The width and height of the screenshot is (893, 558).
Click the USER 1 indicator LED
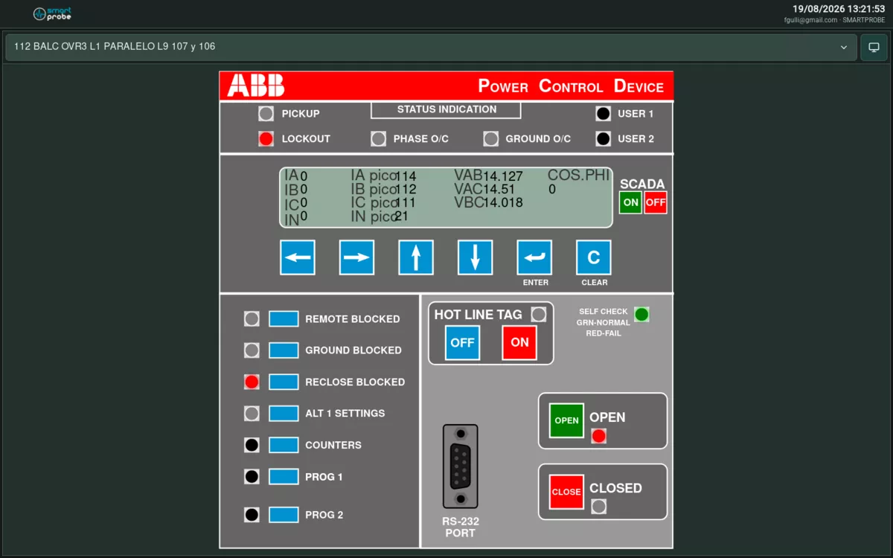pyautogui.click(x=603, y=114)
